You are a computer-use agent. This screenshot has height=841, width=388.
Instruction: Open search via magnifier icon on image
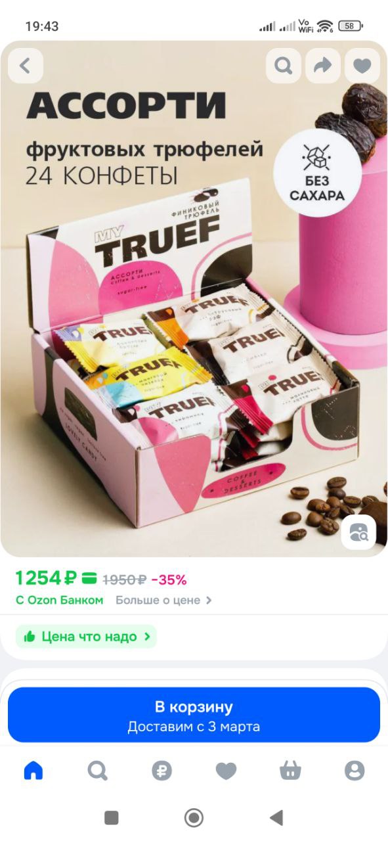(x=283, y=66)
